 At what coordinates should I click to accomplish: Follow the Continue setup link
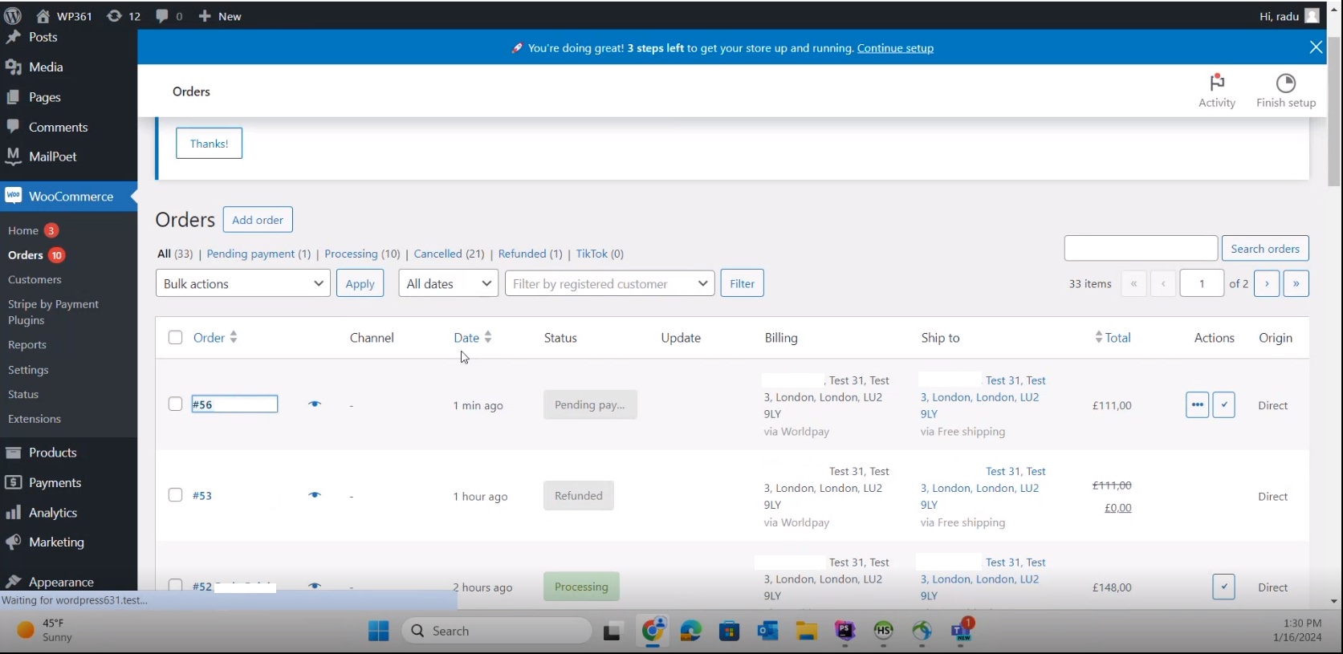click(x=895, y=48)
